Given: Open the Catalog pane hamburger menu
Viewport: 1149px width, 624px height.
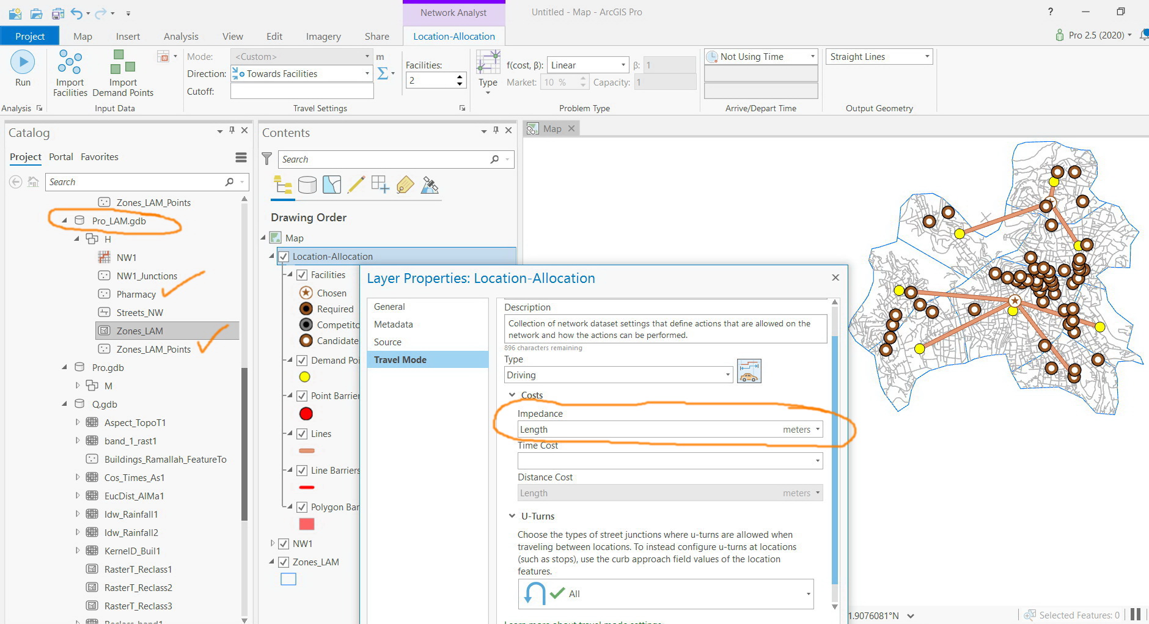Looking at the screenshot, I should pyautogui.click(x=241, y=158).
